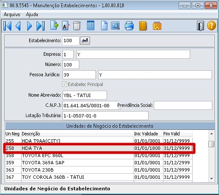Click Un Neg cell 359

[13, 163]
